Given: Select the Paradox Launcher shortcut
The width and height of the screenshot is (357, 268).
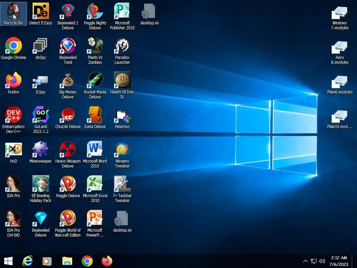Looking at the screenshot, I should (122, 51).
